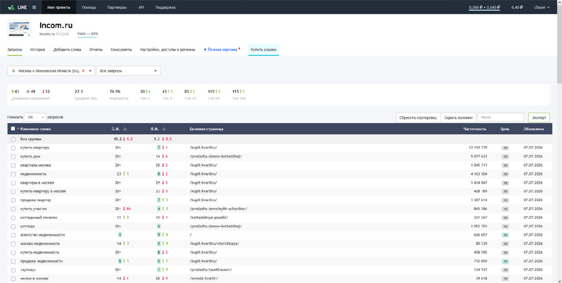The width and height of the screenshot is (562, 283).
Task: Open the Полная картина tab
Action: [222, 49]
